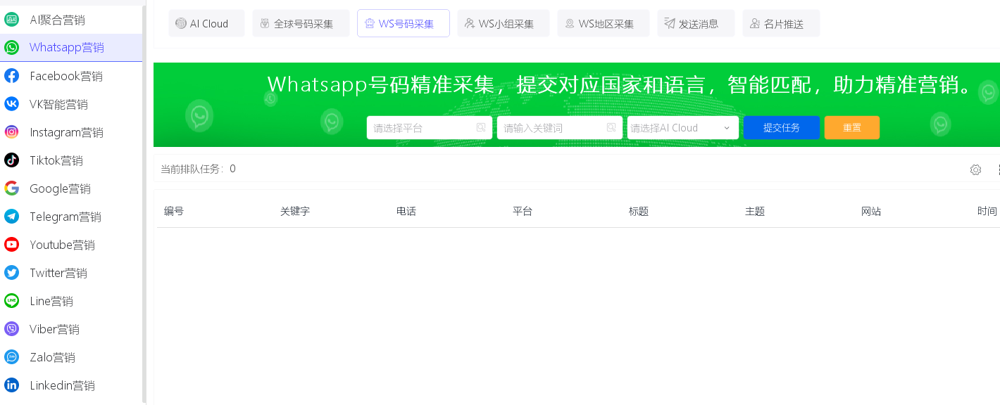
Task: Click the blue 提交任务 button
Action: click(782, 128)
